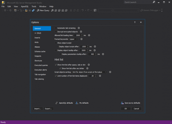Click OK to confirm options
Viewport: 172px width, 124px height.
[x=126, y=109]
